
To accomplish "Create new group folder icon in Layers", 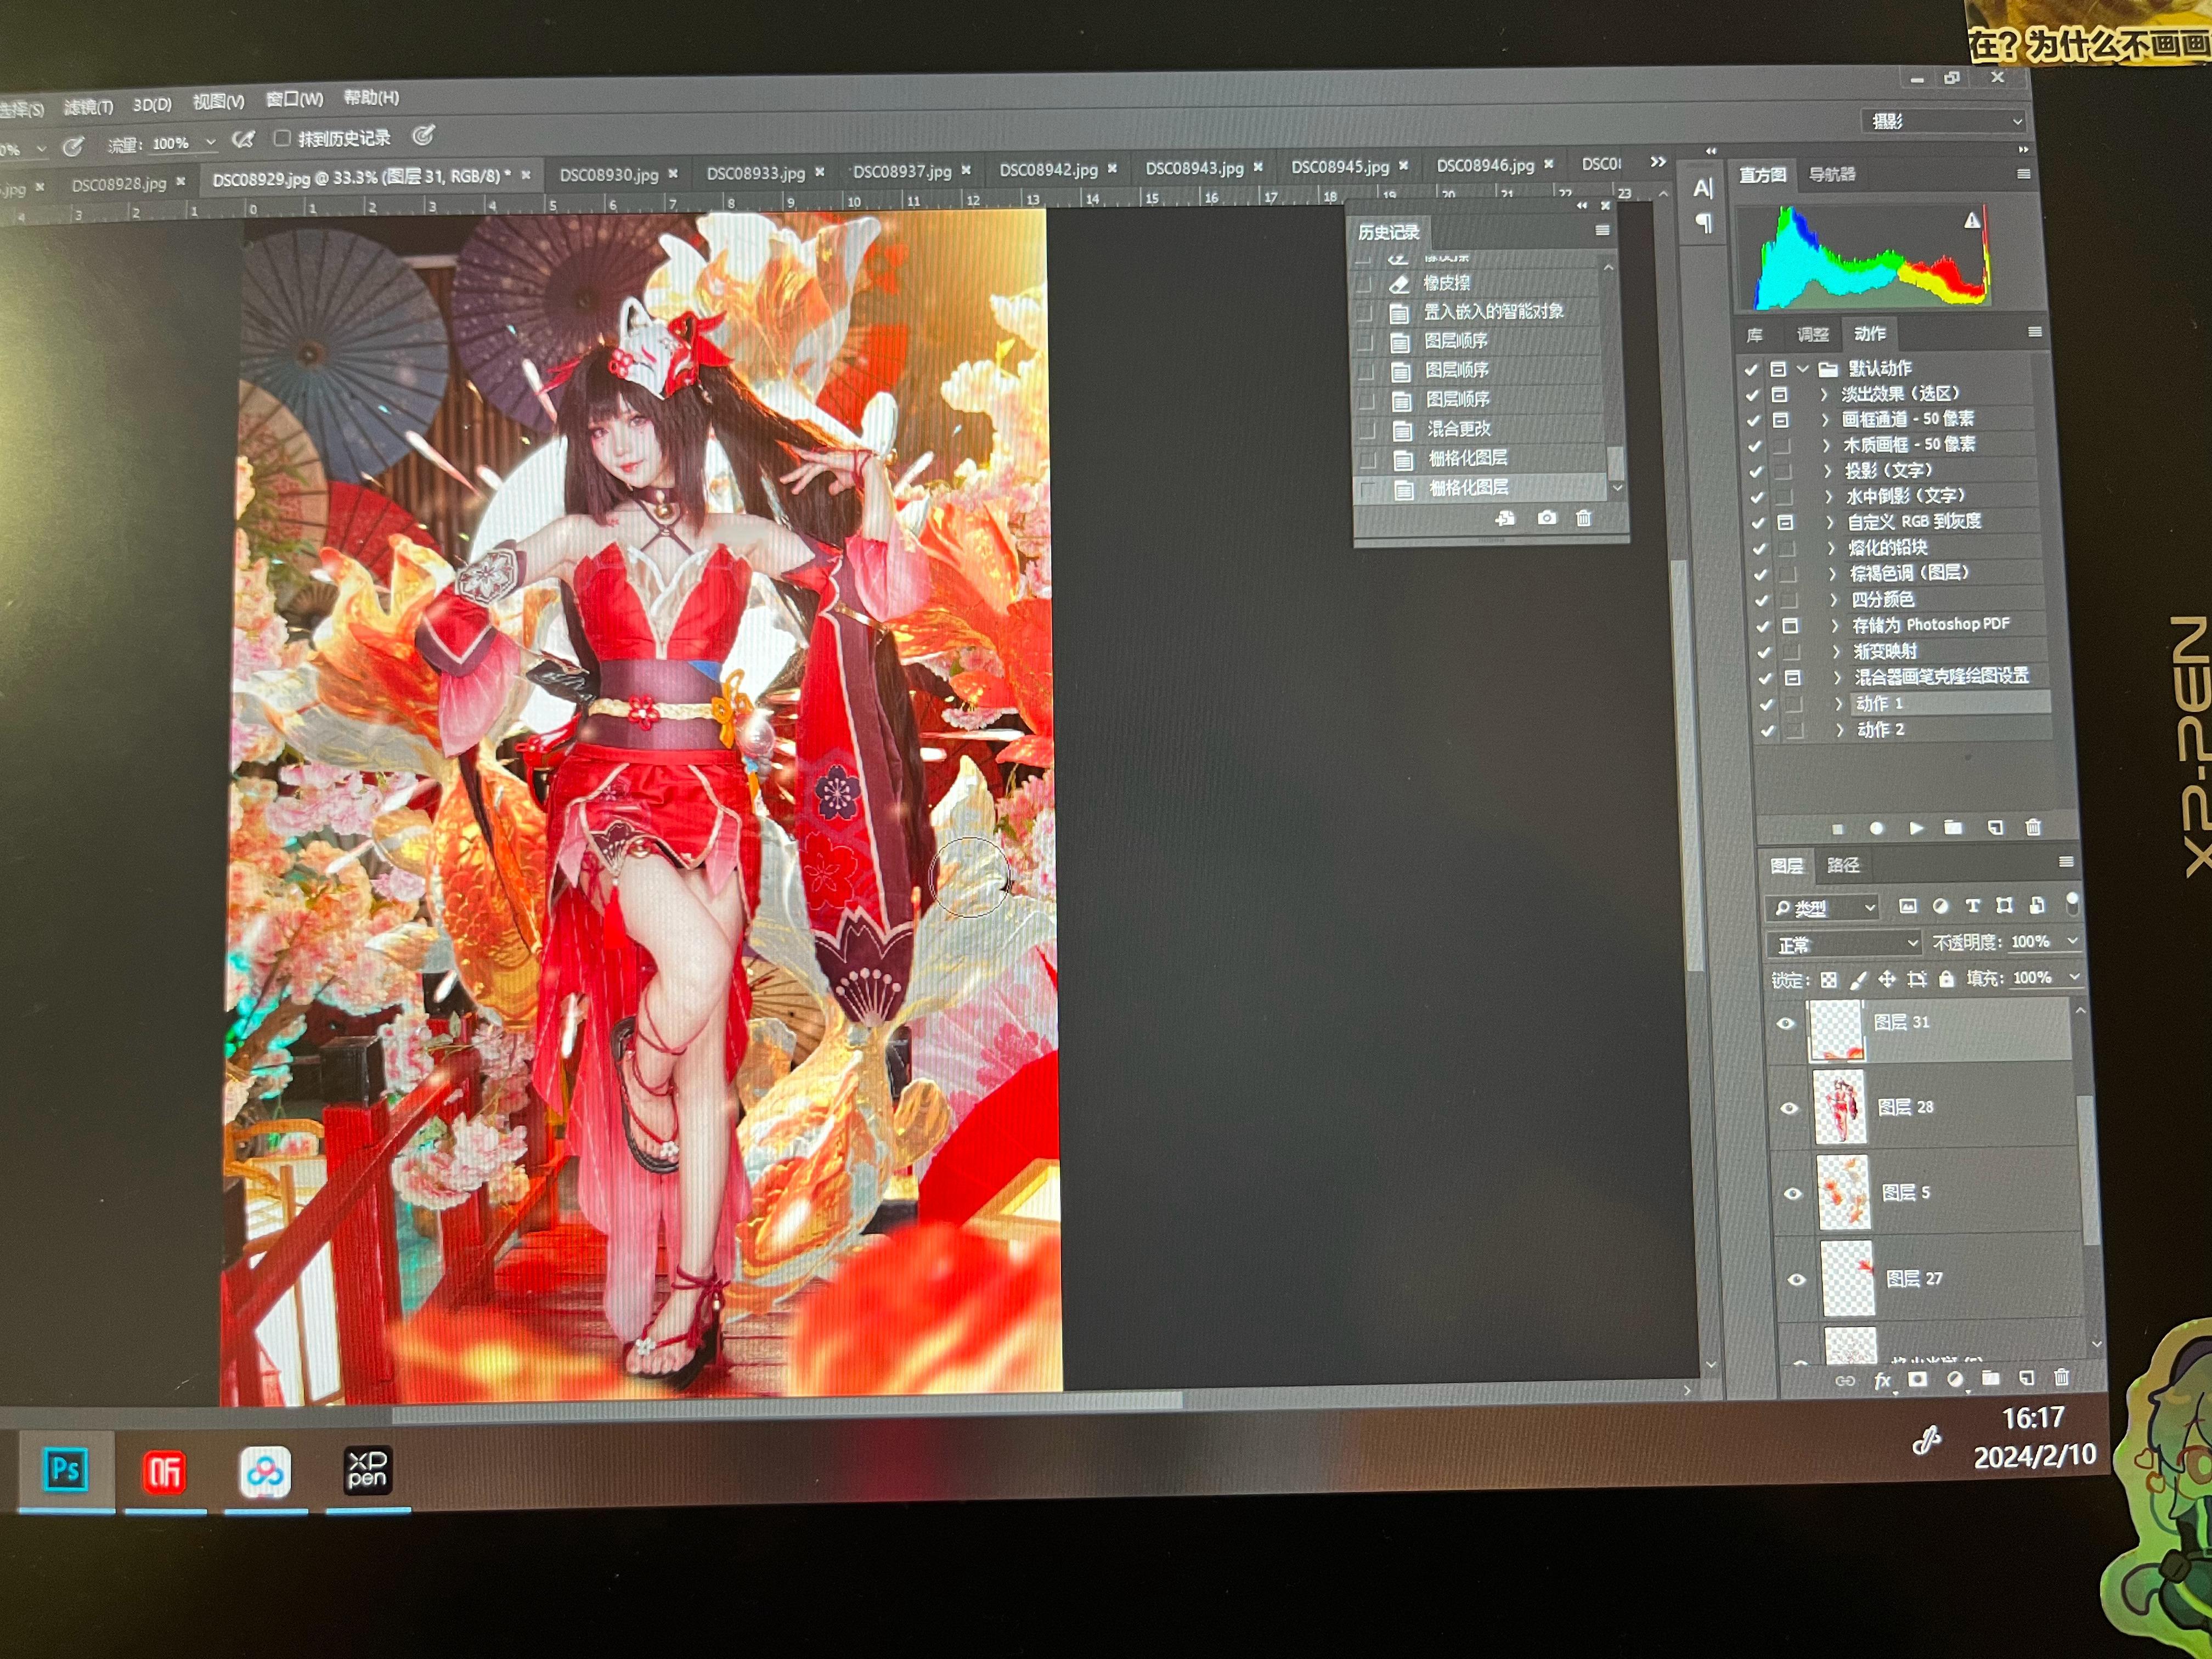I will tap(1990, 1378).
